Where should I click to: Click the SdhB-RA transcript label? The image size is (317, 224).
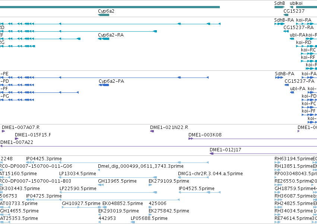(x=284, y=20)
